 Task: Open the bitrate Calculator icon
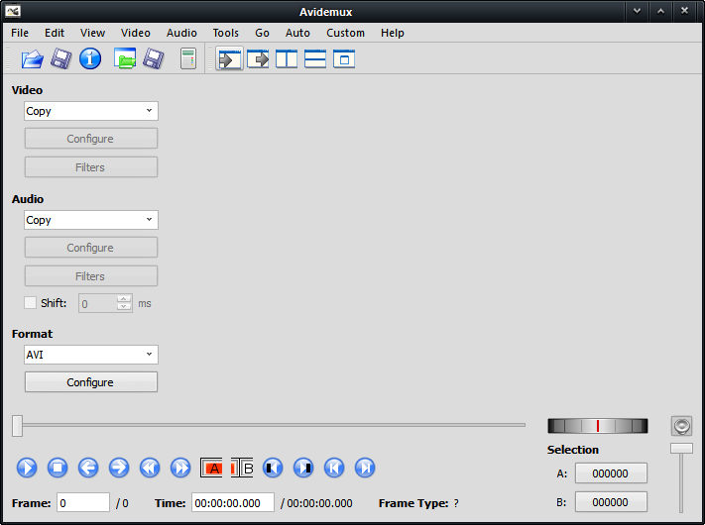click(x=188, y=58)
